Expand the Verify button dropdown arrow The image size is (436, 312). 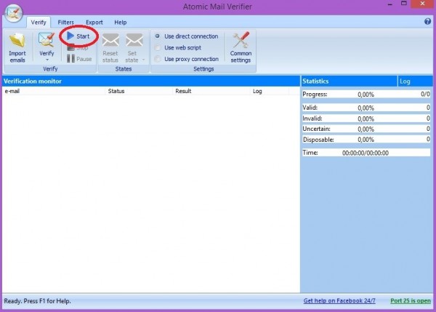click(47, 60)
